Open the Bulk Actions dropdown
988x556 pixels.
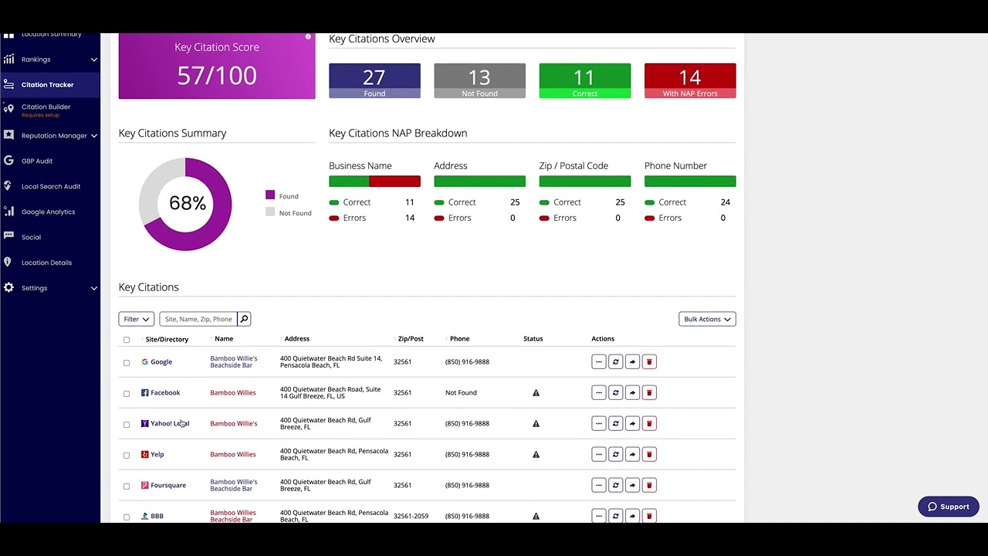(x=706, y=318)
